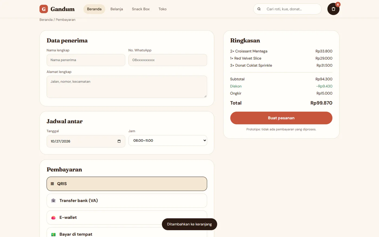The width and height of the screenshot is (379, 237).
Task: Click the E-wallet purse icon
Action: coord(53,217)
